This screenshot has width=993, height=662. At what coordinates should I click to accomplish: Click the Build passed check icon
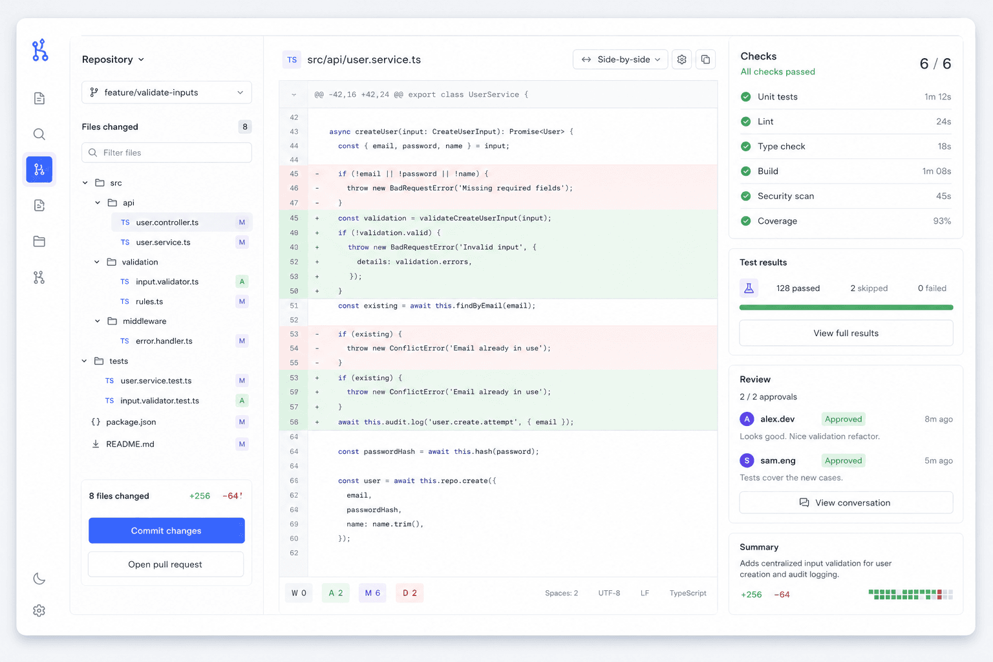[745, 171]
